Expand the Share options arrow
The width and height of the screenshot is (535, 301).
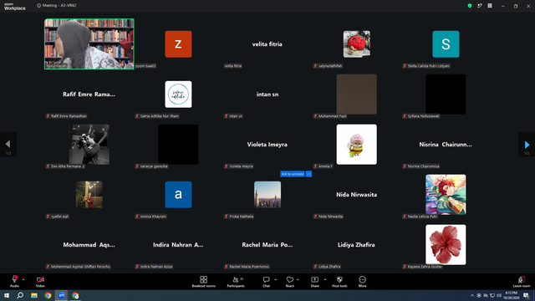tap(325, 279)
